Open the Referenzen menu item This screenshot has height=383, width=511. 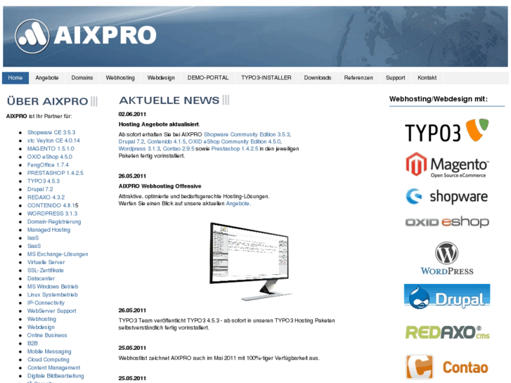point(358,78)
